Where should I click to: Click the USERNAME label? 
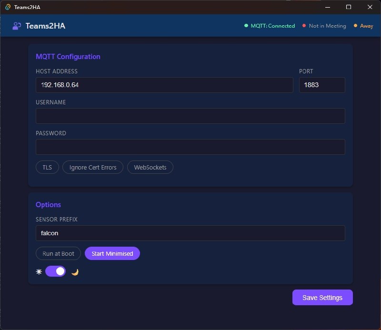pos(51,102)
